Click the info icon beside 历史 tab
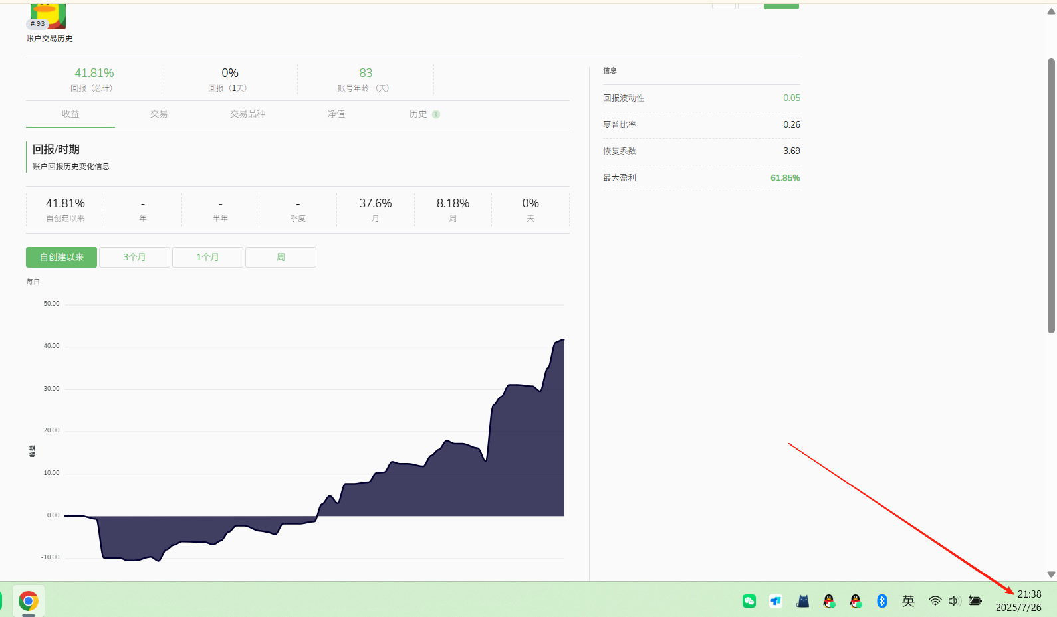This screenshot has height=617, width=1057. point(436,114)
